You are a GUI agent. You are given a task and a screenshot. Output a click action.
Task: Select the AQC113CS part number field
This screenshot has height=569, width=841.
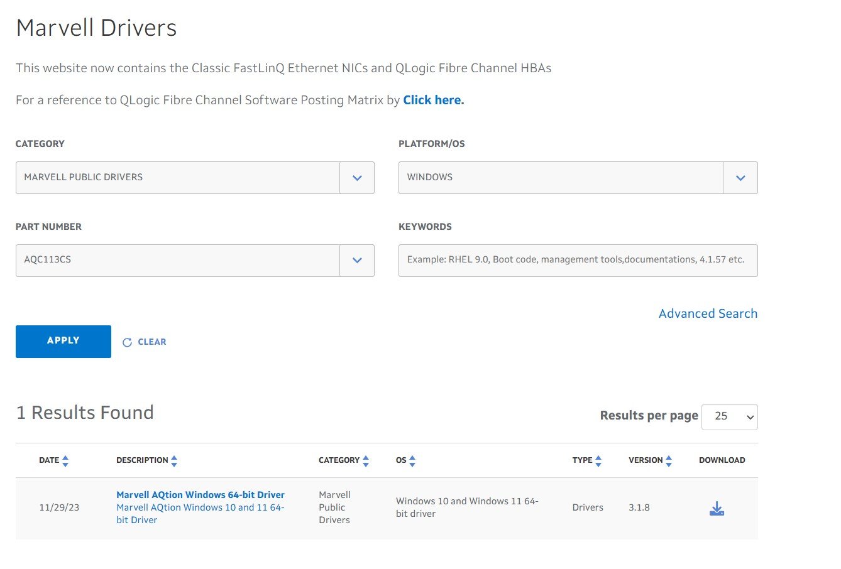195,261
